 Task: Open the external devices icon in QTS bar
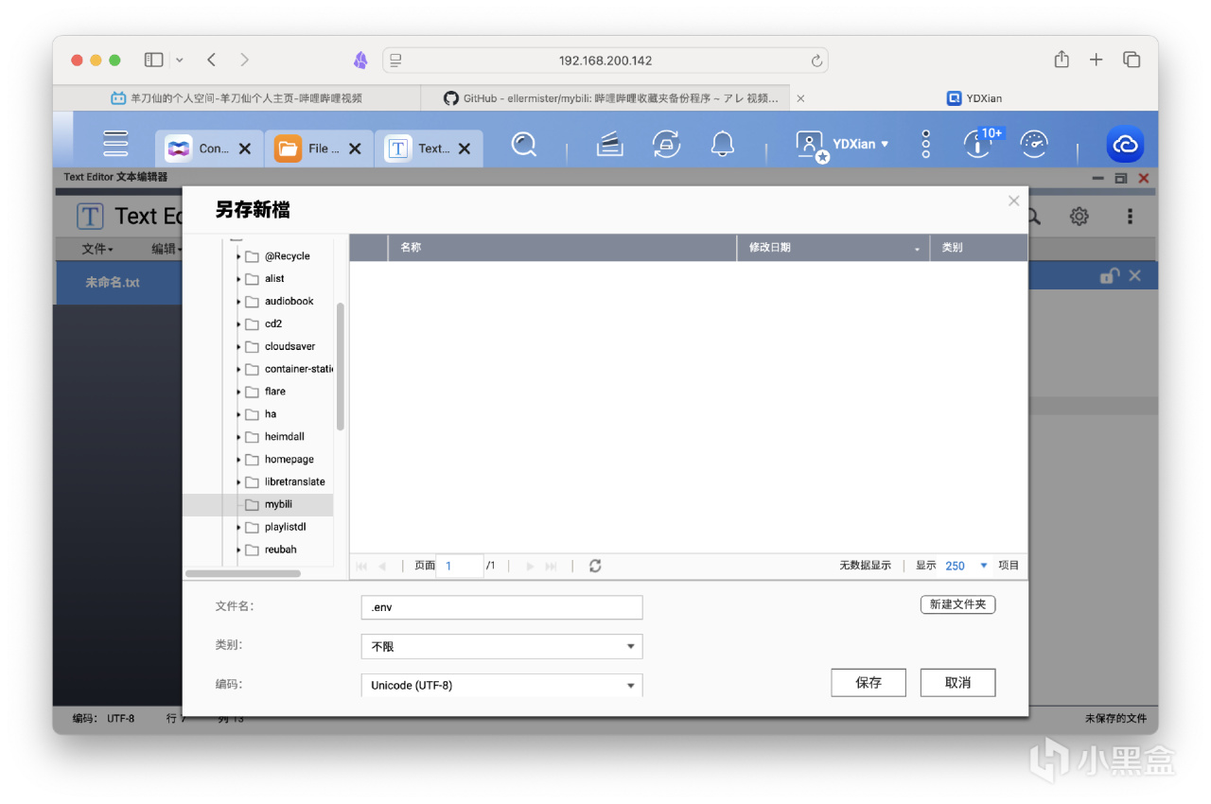click(667, 145)
